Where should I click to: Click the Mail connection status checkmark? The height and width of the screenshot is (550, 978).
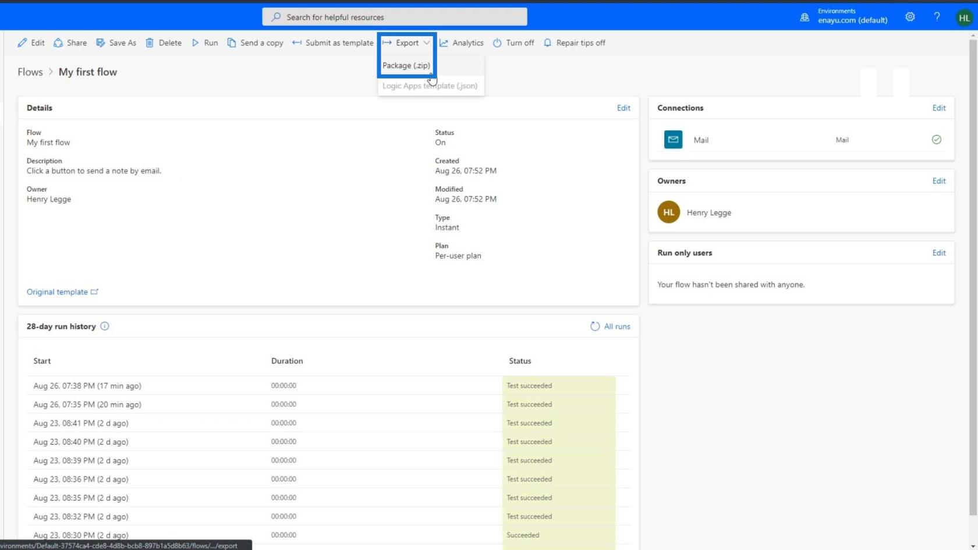[936, 140]
